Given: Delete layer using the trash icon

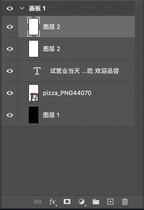Looking at the screenshot, I should pos(125,202).
